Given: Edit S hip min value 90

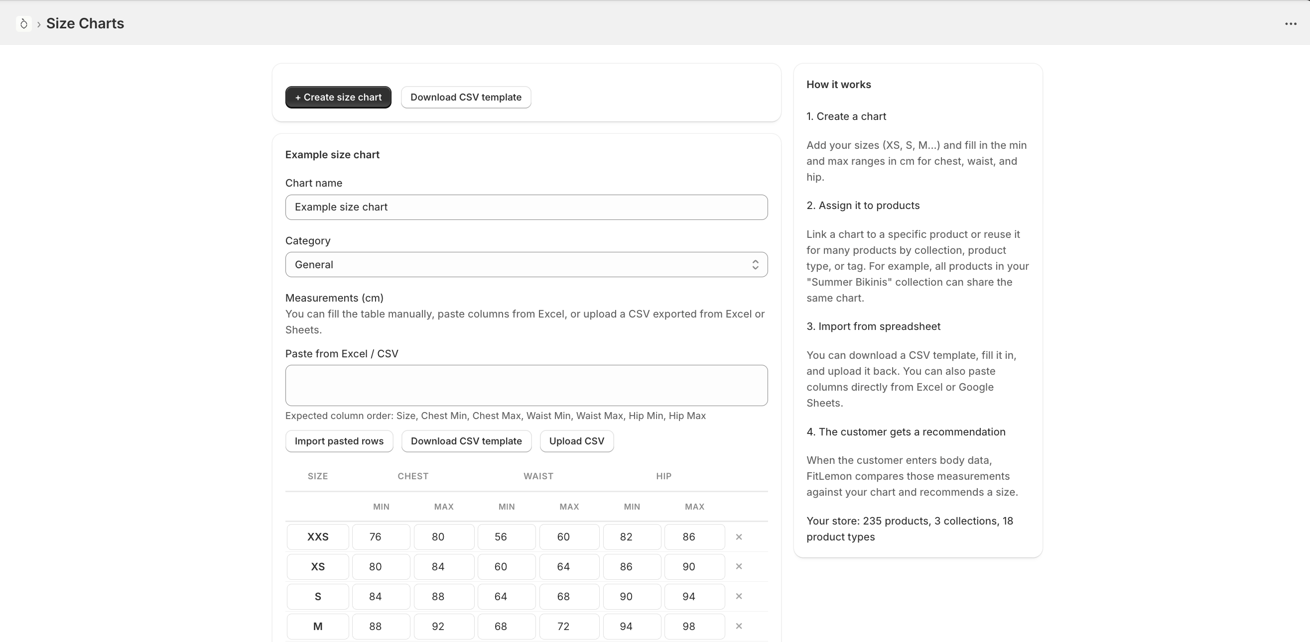Looking at the screenshot, I should point(632,597).
